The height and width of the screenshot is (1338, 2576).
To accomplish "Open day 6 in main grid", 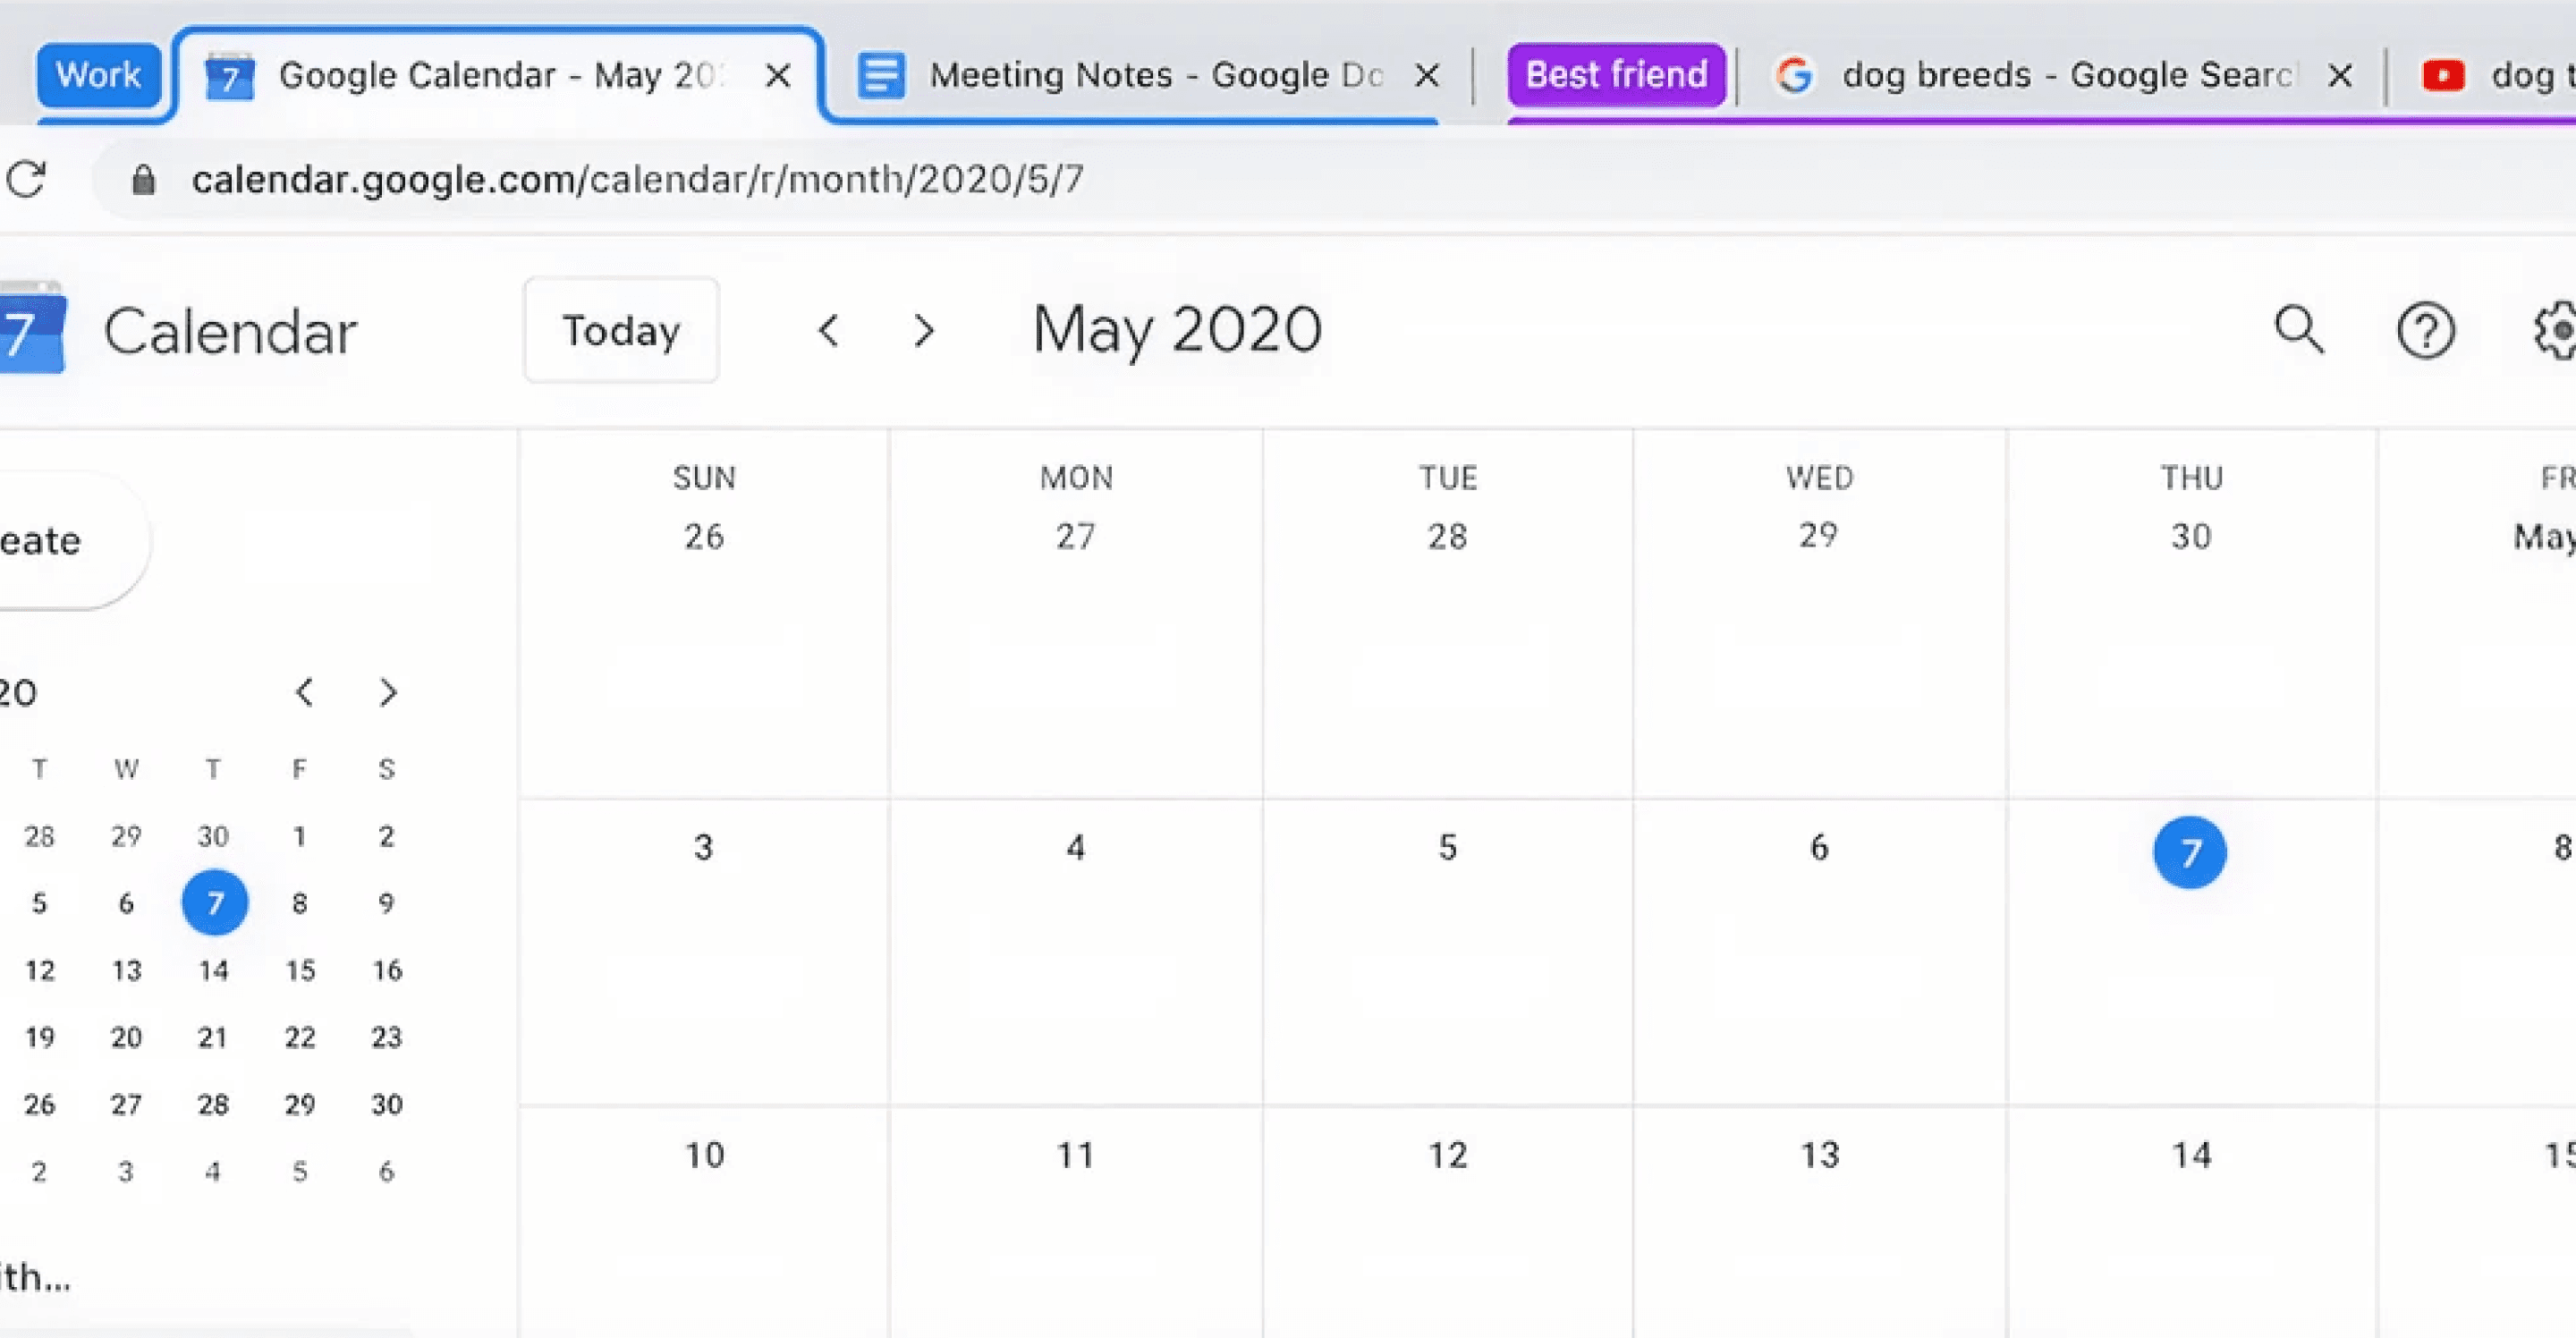I will coord(1819,847).
